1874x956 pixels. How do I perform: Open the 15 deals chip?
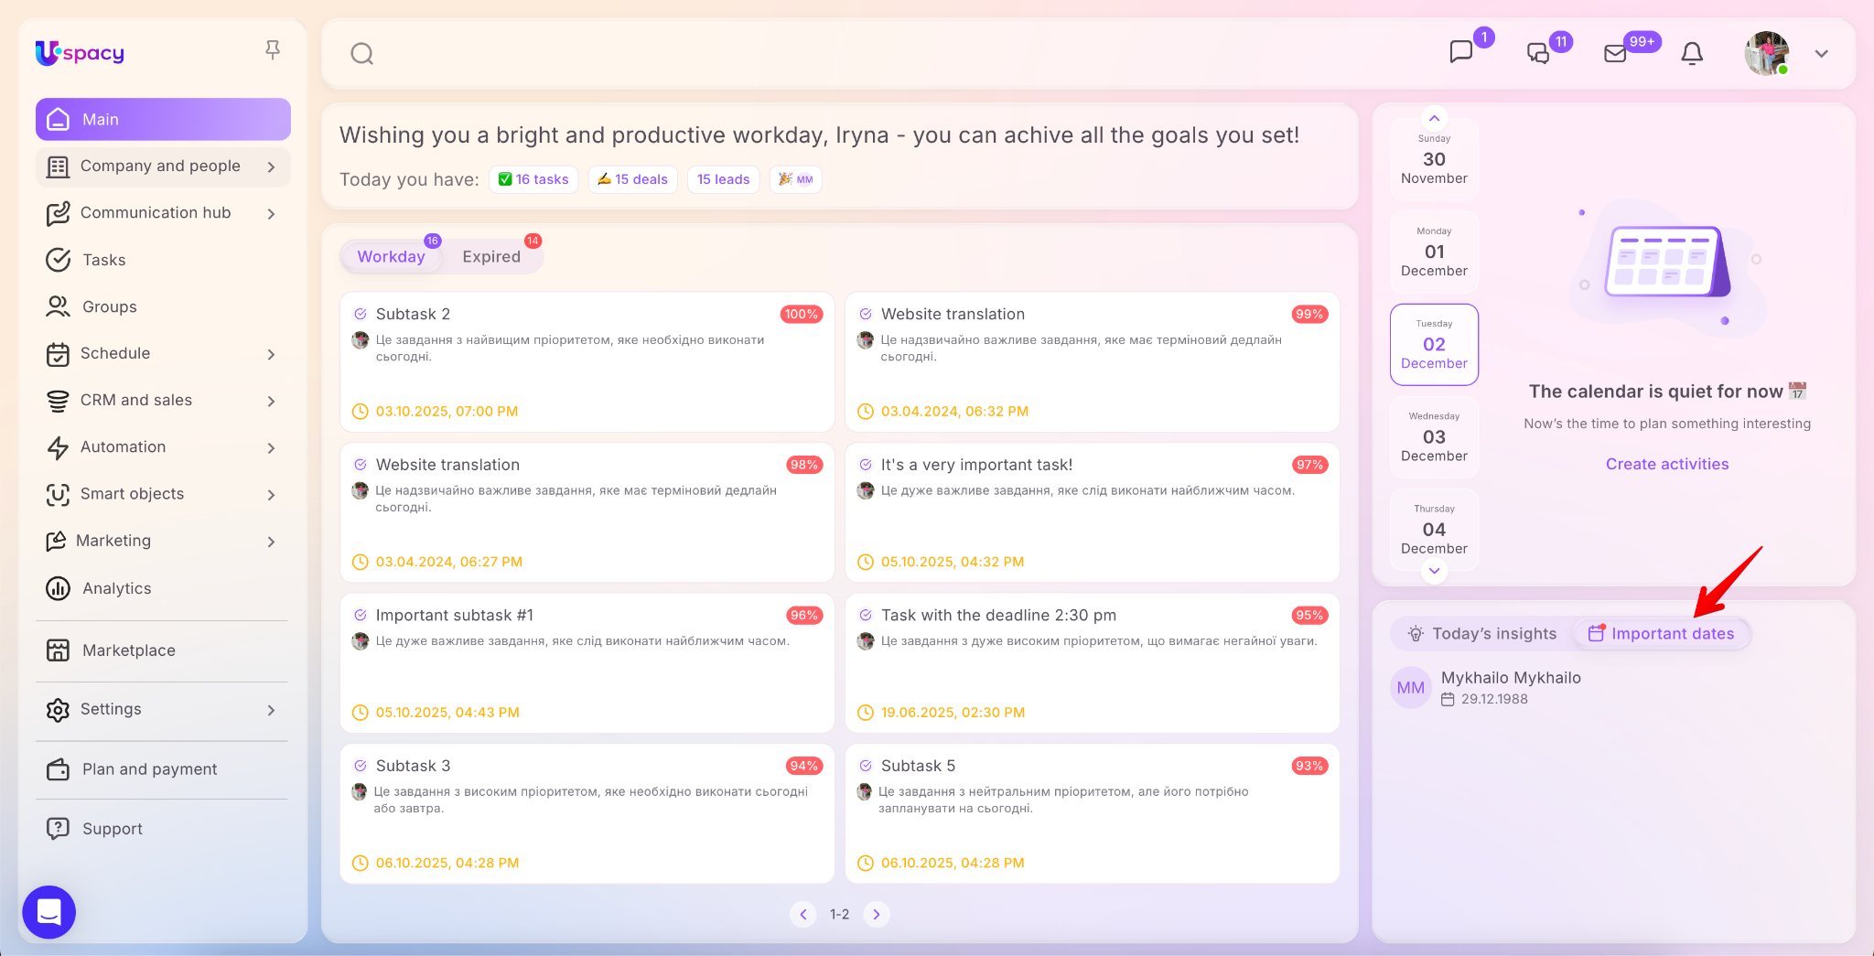pos(633,179)
